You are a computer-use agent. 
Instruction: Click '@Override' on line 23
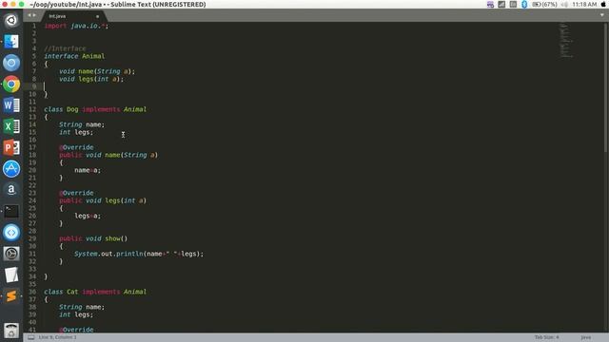(x=76, y=193)
